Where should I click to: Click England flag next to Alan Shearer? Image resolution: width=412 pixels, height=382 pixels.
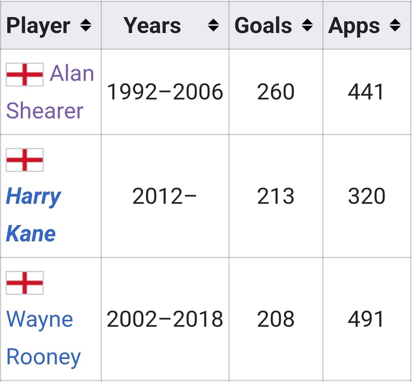(25, 74)
